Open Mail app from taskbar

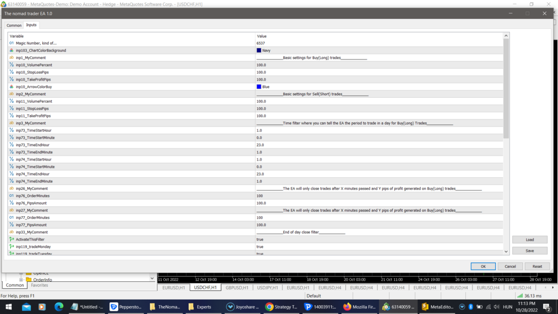tap(26, 307)
